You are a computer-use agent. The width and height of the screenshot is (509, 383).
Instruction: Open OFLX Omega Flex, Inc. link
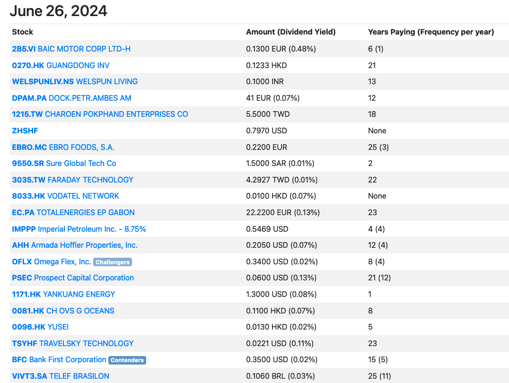[52, 261]
